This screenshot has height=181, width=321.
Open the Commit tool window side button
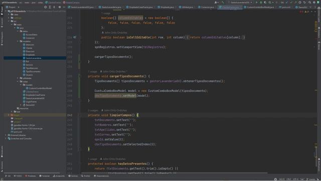2,23
